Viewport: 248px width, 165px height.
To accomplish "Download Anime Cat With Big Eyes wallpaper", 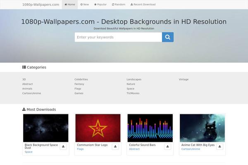I will [x=220, y=146].
